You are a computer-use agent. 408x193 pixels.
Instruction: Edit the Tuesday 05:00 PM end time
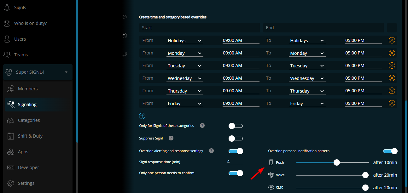[363, 66]
